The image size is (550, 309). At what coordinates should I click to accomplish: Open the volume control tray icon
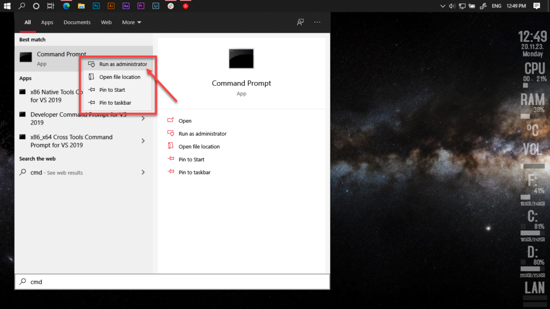452,6
